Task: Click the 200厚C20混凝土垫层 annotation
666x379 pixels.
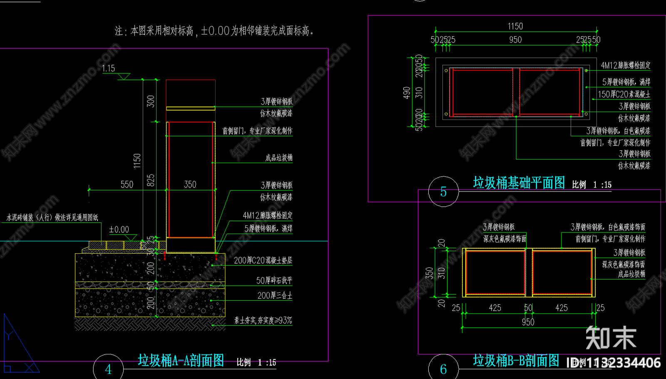Action: [x=263, y=260]
